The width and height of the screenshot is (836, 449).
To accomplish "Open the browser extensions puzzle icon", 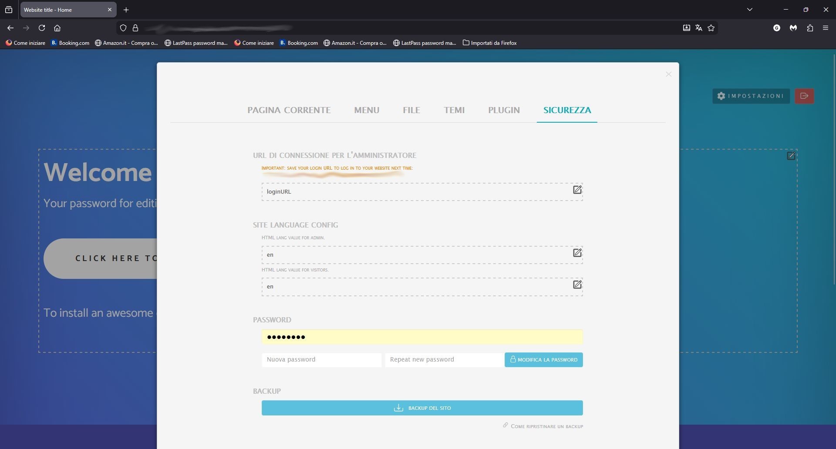I will (x=810, y=28).
